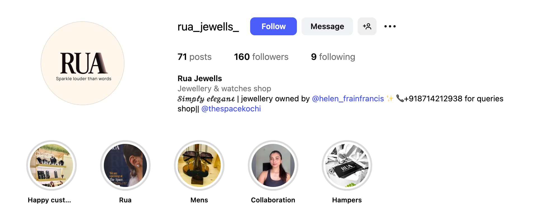View the 160 followers list
This screenshot has height=220, width=535.
pyautogui.click(x=261, y=57)
